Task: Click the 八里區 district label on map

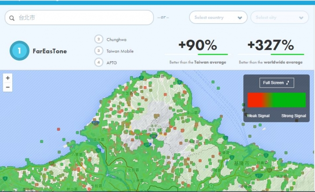Action: (x=77, y=154)
